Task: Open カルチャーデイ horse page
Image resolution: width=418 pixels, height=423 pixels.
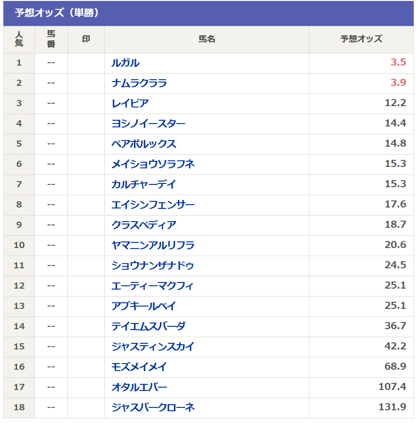Action: [x=144, y=184]
